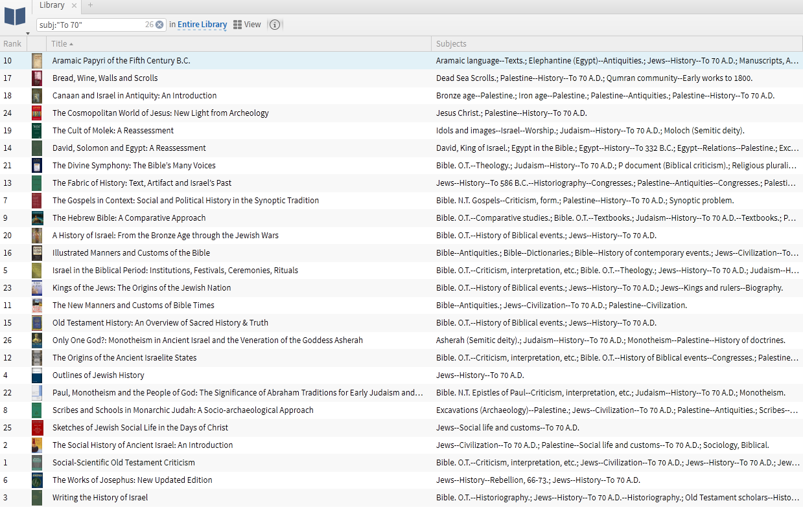Select title The Works of Josephus: New Updated Edition
Image resolution: width=803 pixels, height=512 pixels.
tap(132, 480)
